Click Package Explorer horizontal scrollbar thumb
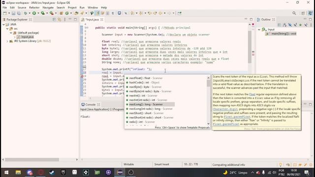Screen dimensions: 315x177 click(x=32, y=159)
